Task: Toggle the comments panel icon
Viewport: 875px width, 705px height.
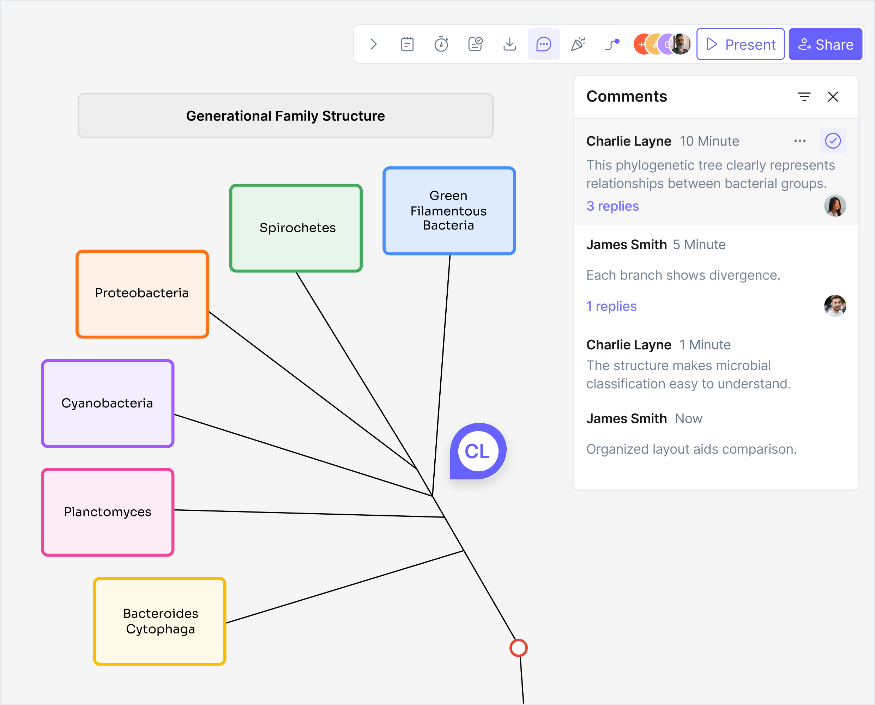Action: tap(544, 44)
